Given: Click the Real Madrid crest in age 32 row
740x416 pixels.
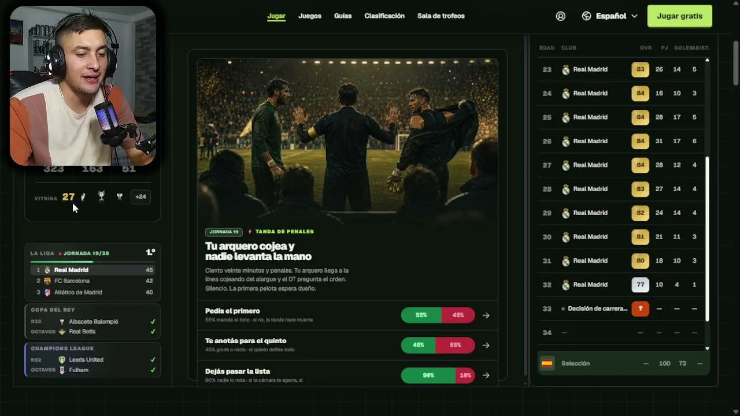Looking at the screenshot, I should coord(565,284).
